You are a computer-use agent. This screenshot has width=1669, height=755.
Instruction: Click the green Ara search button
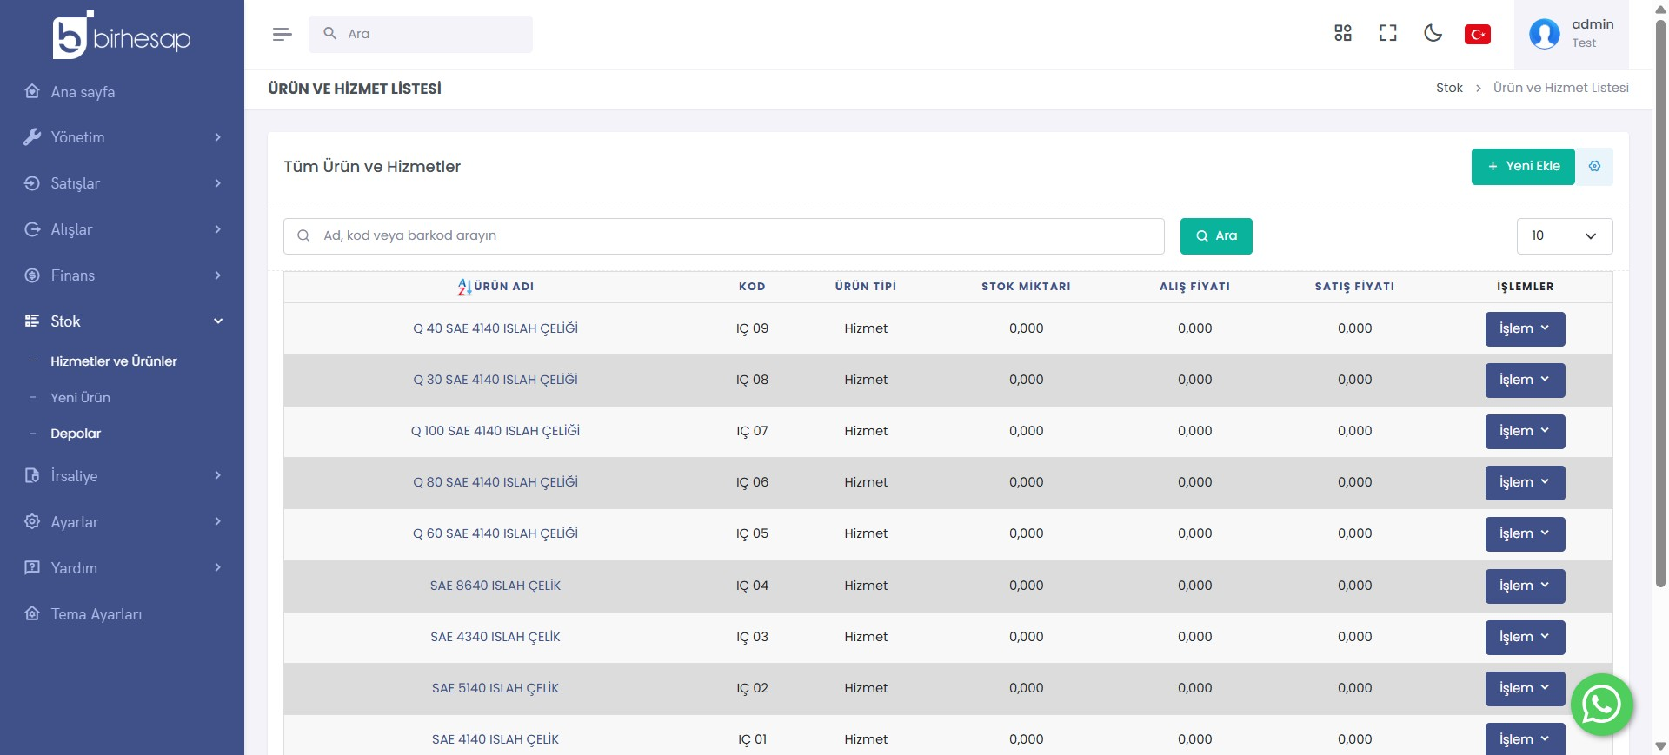point(1216,236)
